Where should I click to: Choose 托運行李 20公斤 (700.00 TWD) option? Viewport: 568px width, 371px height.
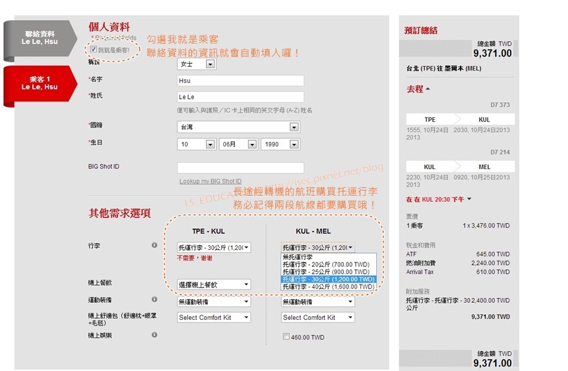coord(329,264)
